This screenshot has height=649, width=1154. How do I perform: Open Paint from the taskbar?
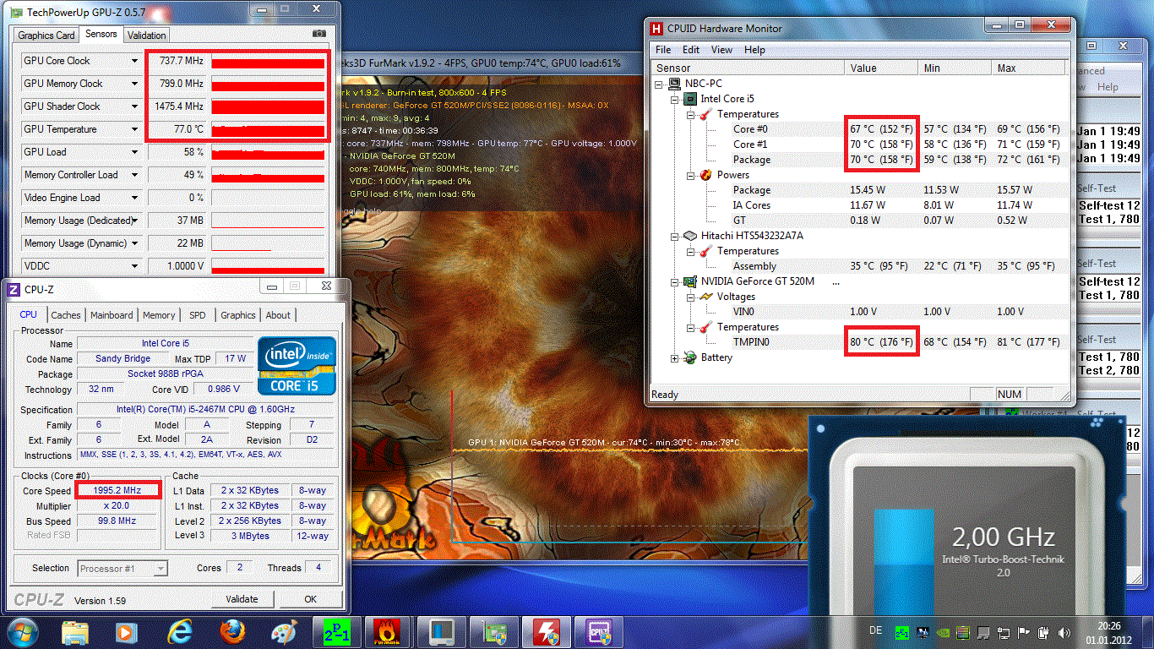(284, 632)
